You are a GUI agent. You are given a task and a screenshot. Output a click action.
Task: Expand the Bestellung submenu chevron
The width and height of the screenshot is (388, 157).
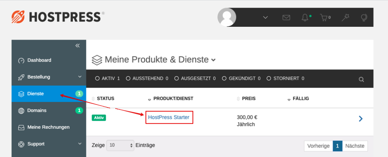(x=80, y=77)
